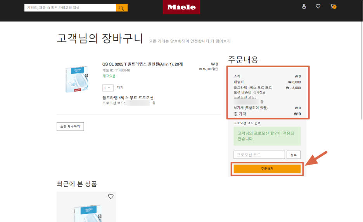Select the 소계 subtotal label
The width and height of the screenshot is (363, 222).
237,76
